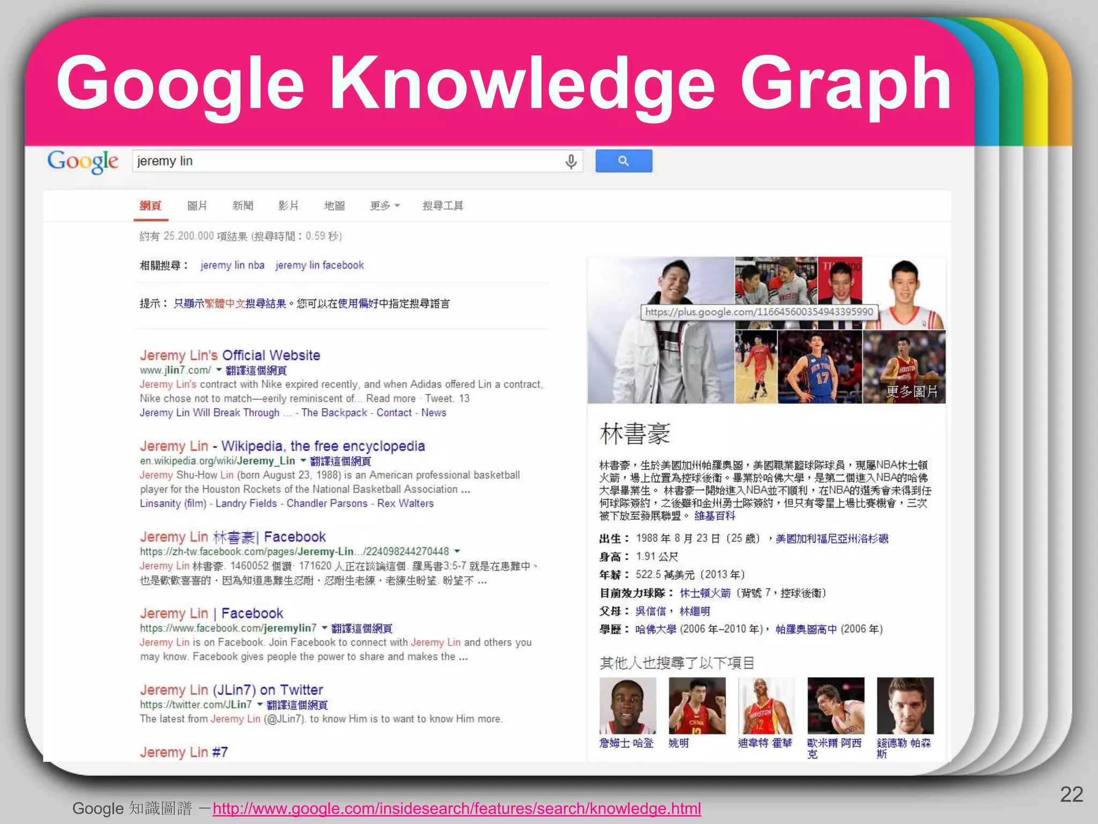Expand arrow next to twitter.com/JLin7 URL

259,704
